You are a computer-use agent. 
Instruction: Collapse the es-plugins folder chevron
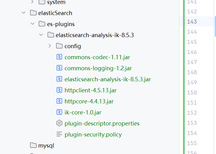click(x=32, y=24)
